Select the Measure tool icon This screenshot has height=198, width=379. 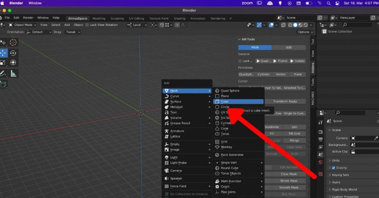pyautogui.click(x=13, y=74)
